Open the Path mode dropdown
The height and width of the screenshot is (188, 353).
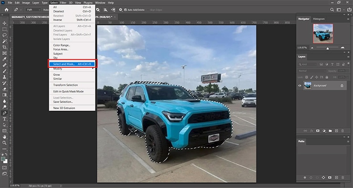[33, 10]
